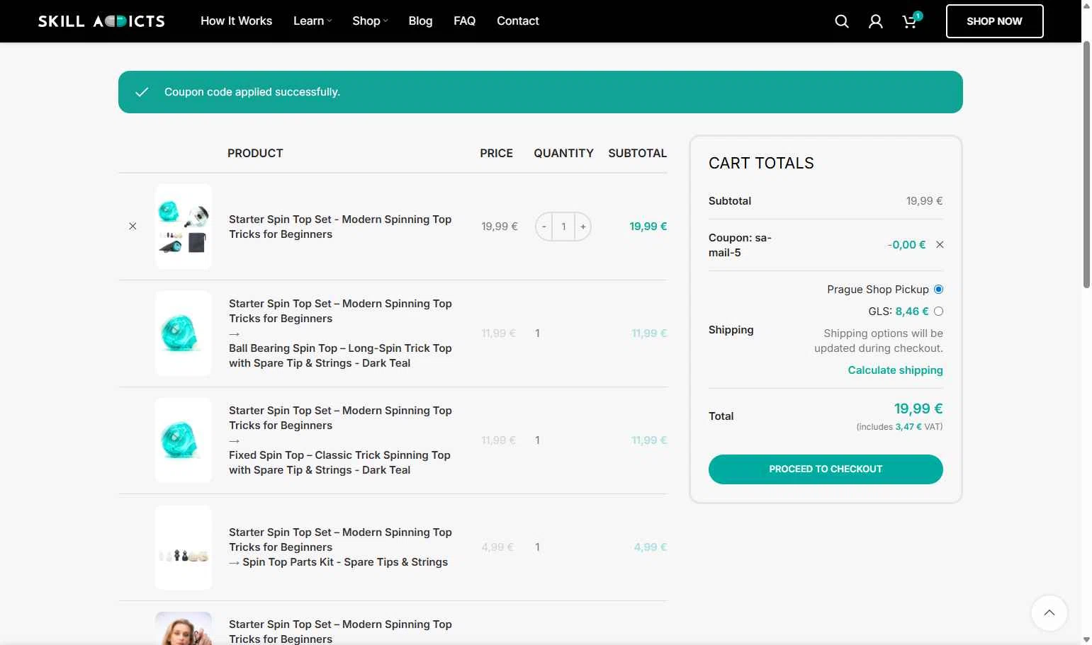Click the cart total 19,99 € amount
Image resolution: width=1092 pixels, height=645 pixels.
(918, 409)
